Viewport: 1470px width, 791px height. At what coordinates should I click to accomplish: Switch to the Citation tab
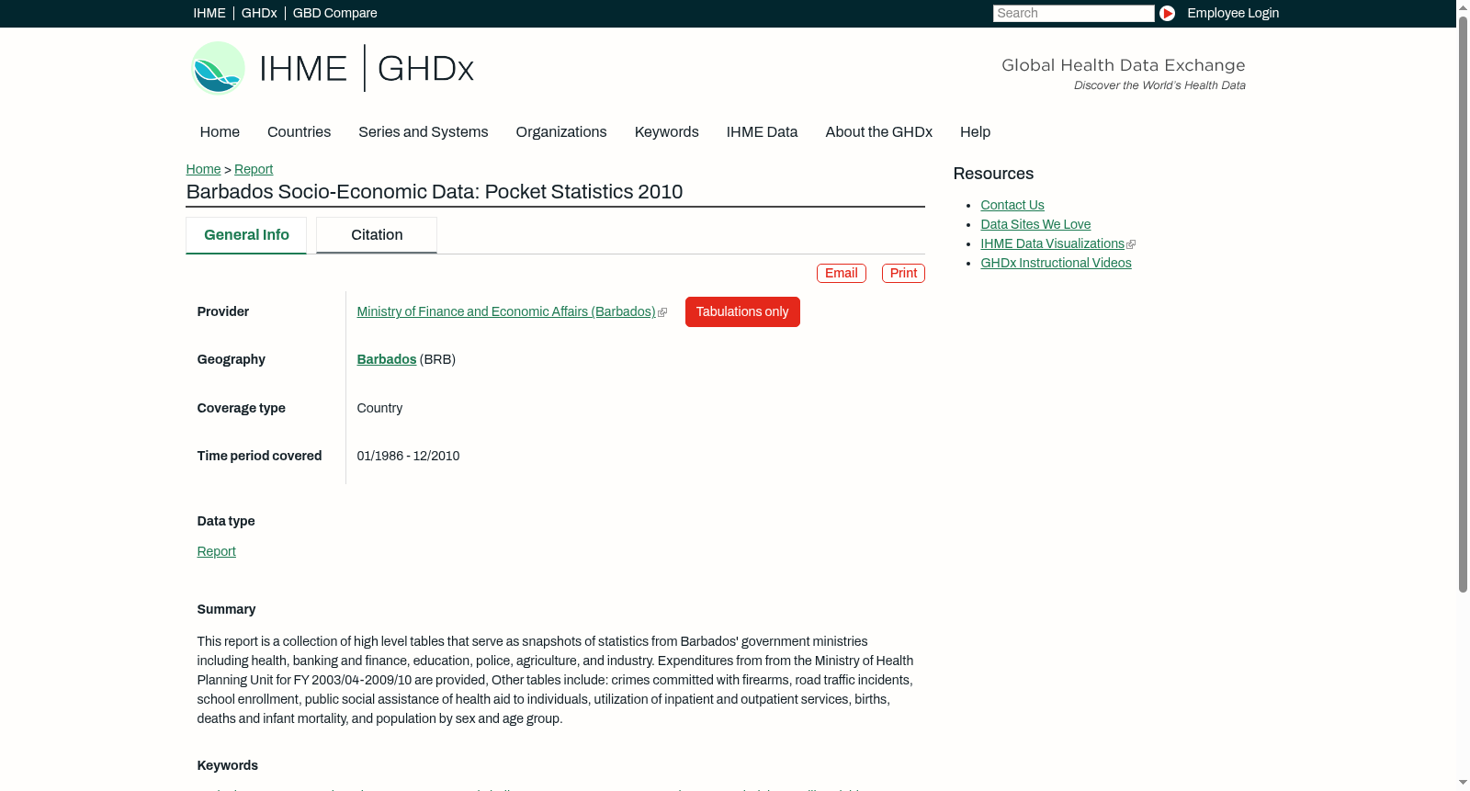click(377, 235)
